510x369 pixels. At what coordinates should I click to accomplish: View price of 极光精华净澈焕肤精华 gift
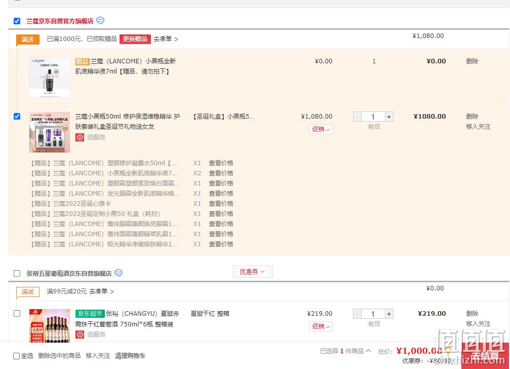coord(221,244)
